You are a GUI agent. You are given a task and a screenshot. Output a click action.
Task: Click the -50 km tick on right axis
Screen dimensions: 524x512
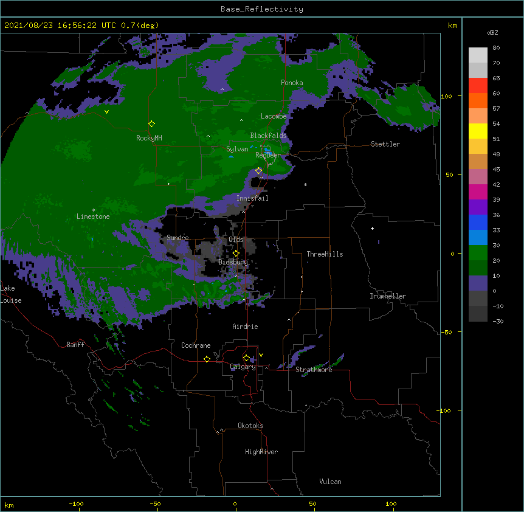coord(446,332)
